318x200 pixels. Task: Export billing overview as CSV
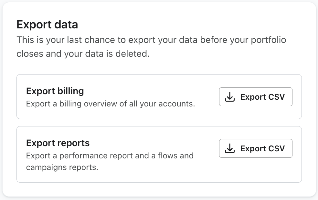pyautogui.click(x=256, y=97)
